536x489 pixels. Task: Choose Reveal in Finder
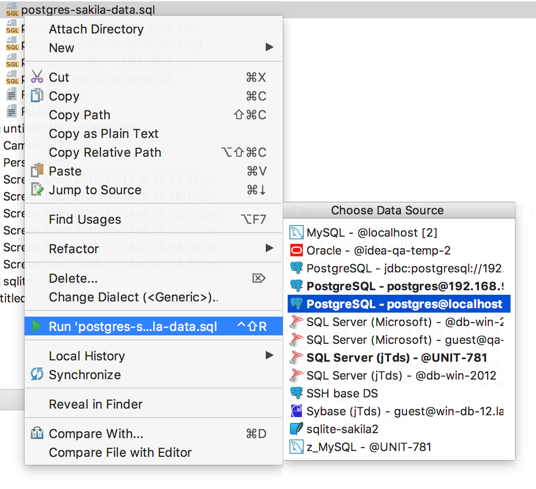[96, 405]
